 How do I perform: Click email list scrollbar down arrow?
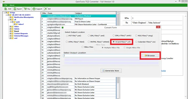[118, 98]
